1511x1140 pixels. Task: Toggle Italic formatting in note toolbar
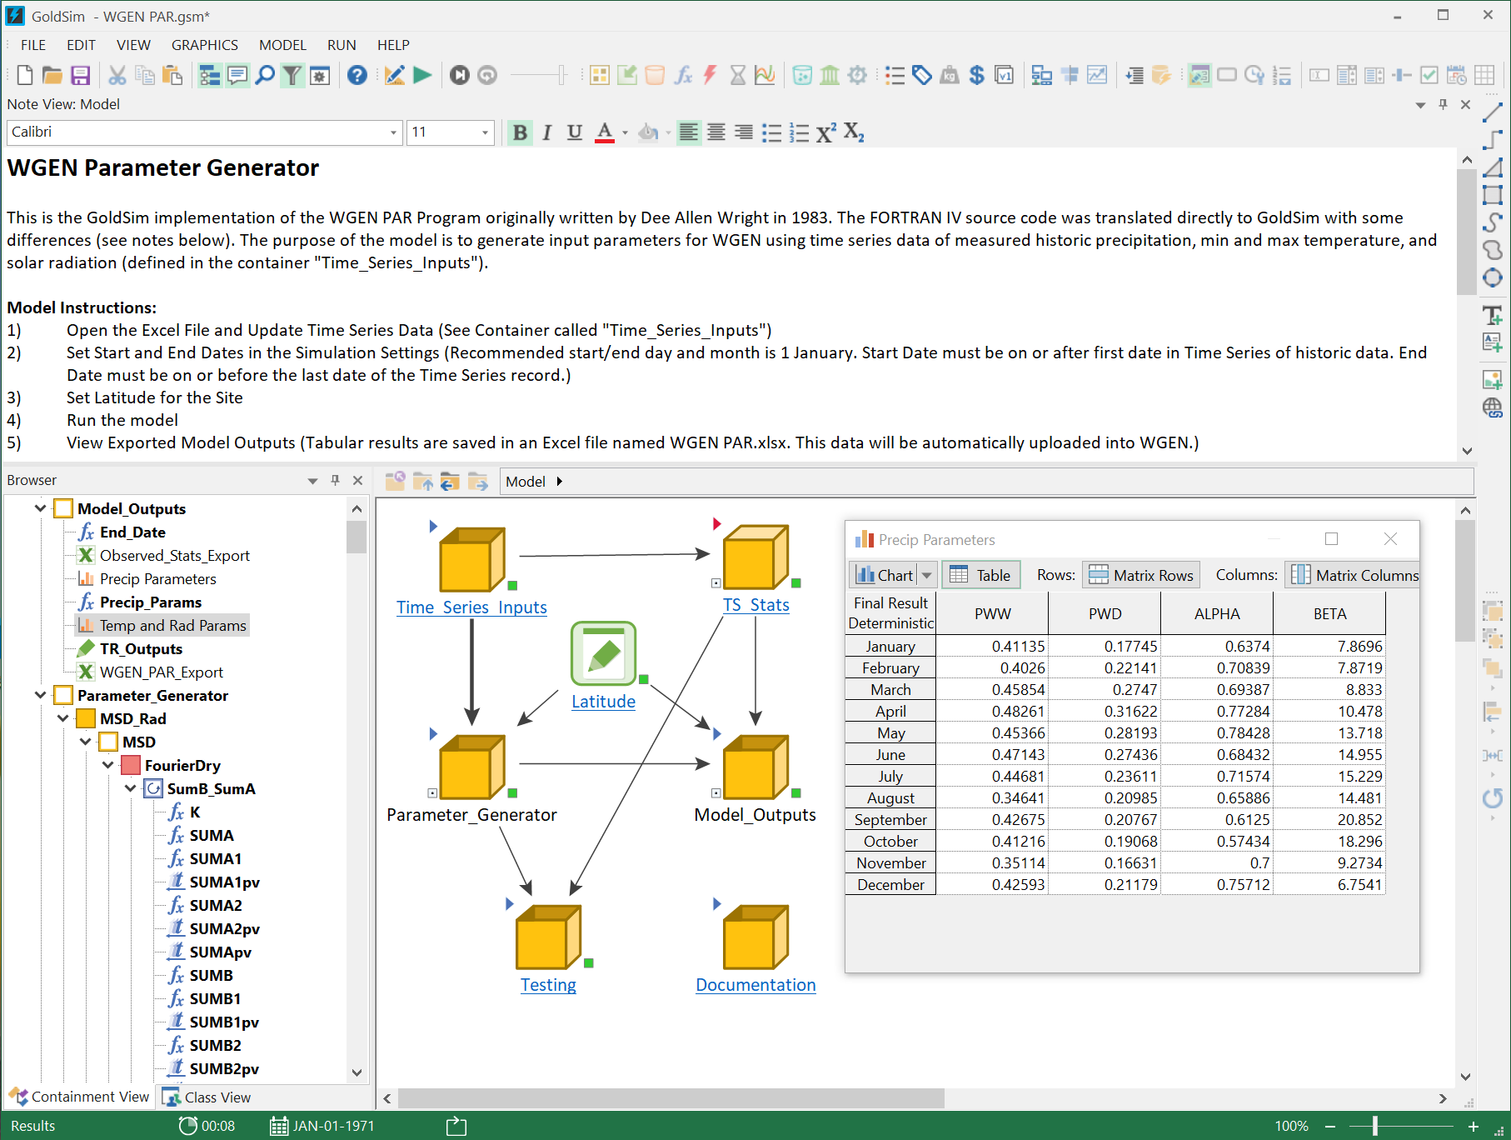pyautogui.click(x=547, y=132)
